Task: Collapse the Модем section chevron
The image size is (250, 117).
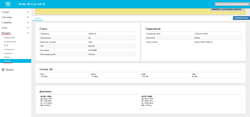Action: coord(28,33)
